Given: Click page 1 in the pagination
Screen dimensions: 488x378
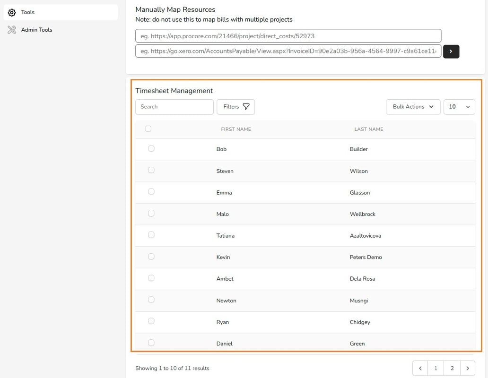Looking at the screenshot, I should click(x=436, y=368).
